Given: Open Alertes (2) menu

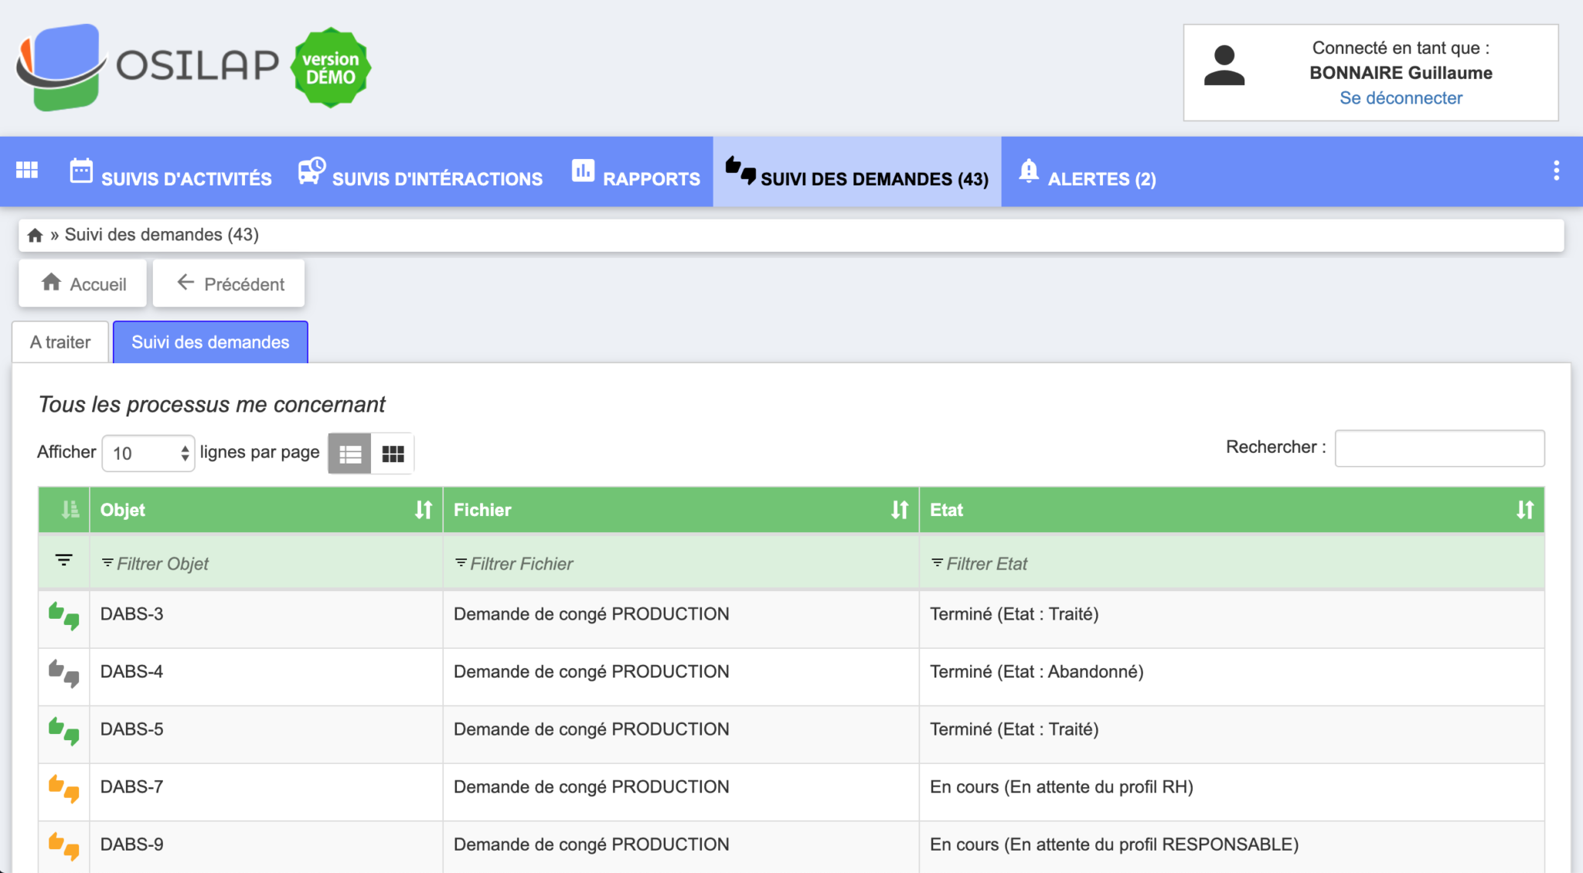Looking at the screenshot, I should (1088, 172).
